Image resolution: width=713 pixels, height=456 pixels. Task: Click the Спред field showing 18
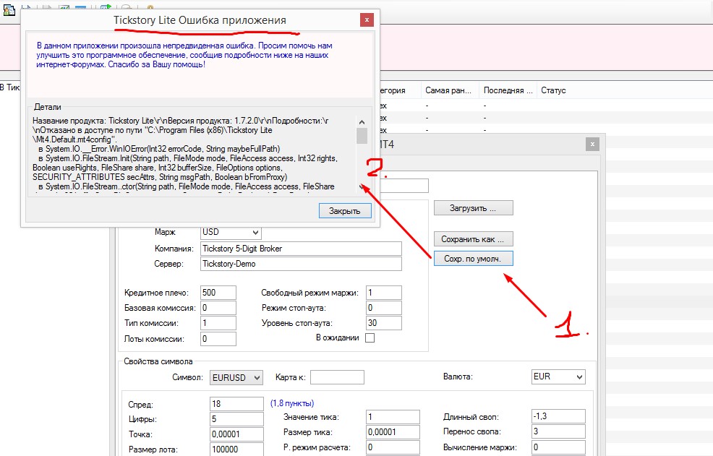[237, 404]
